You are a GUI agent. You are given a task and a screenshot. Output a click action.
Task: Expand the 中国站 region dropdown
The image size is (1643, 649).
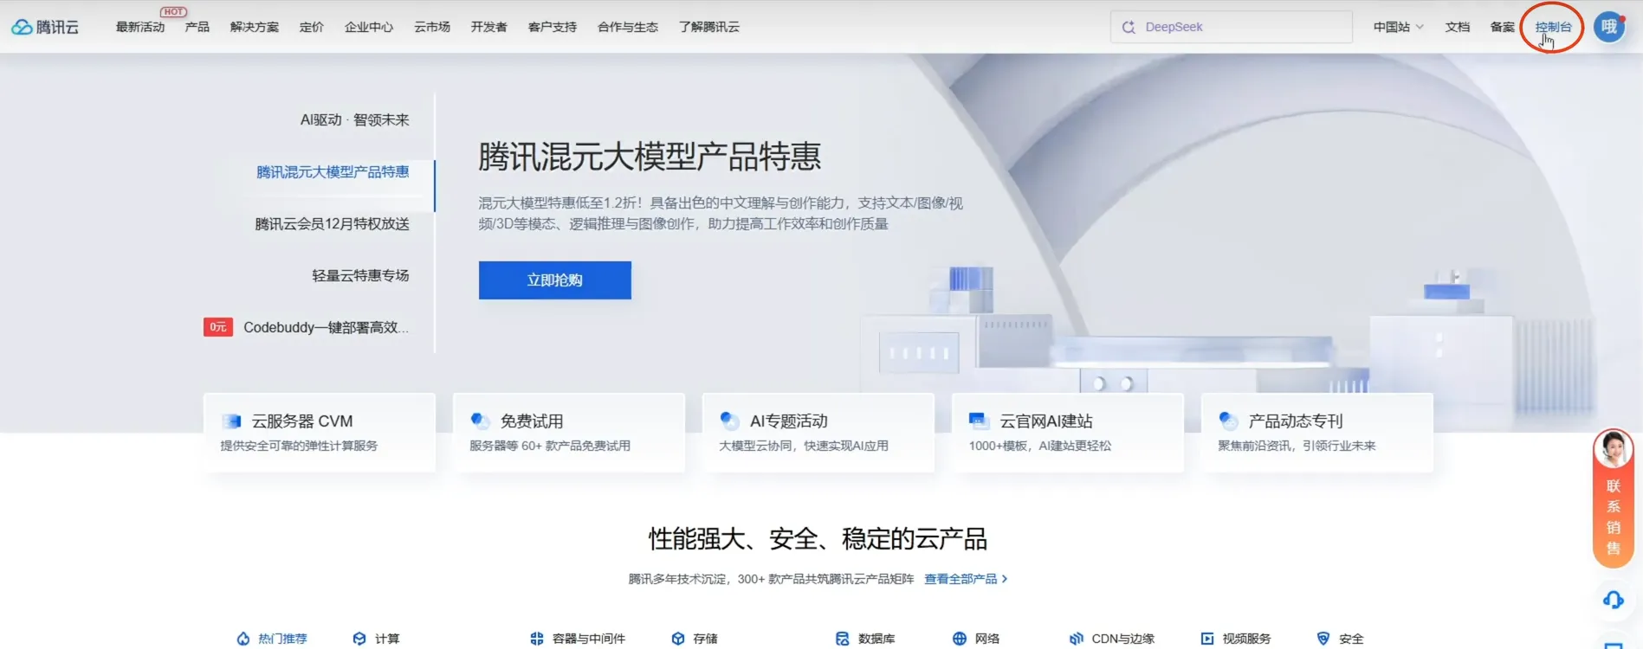pyautogui.click(x=1398, y=27)
